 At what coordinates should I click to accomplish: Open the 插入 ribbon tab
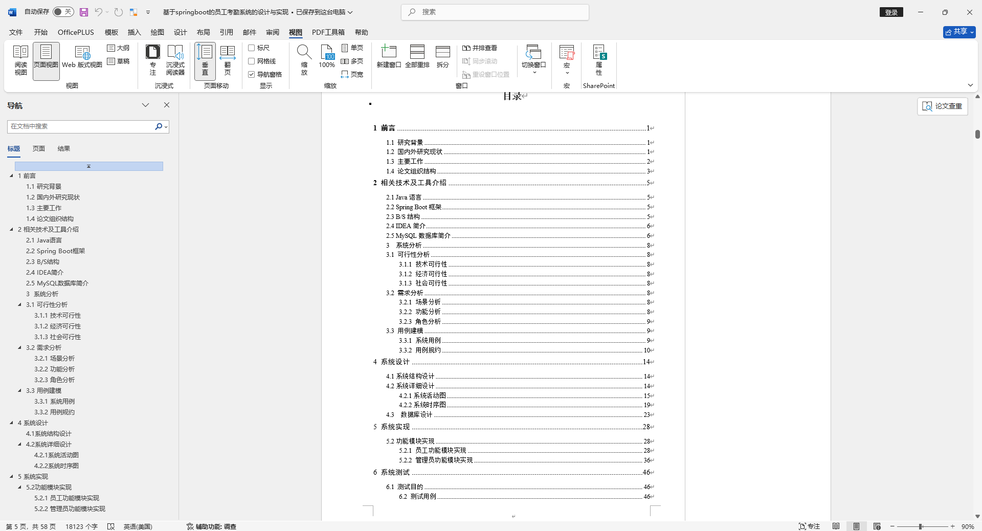pos(134,32)
